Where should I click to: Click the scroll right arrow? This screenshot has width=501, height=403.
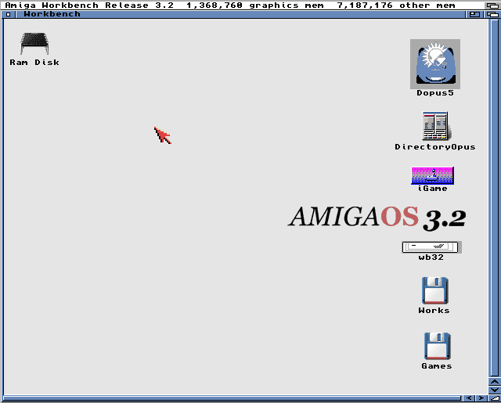pyautogui.click(x=481, y=398)
